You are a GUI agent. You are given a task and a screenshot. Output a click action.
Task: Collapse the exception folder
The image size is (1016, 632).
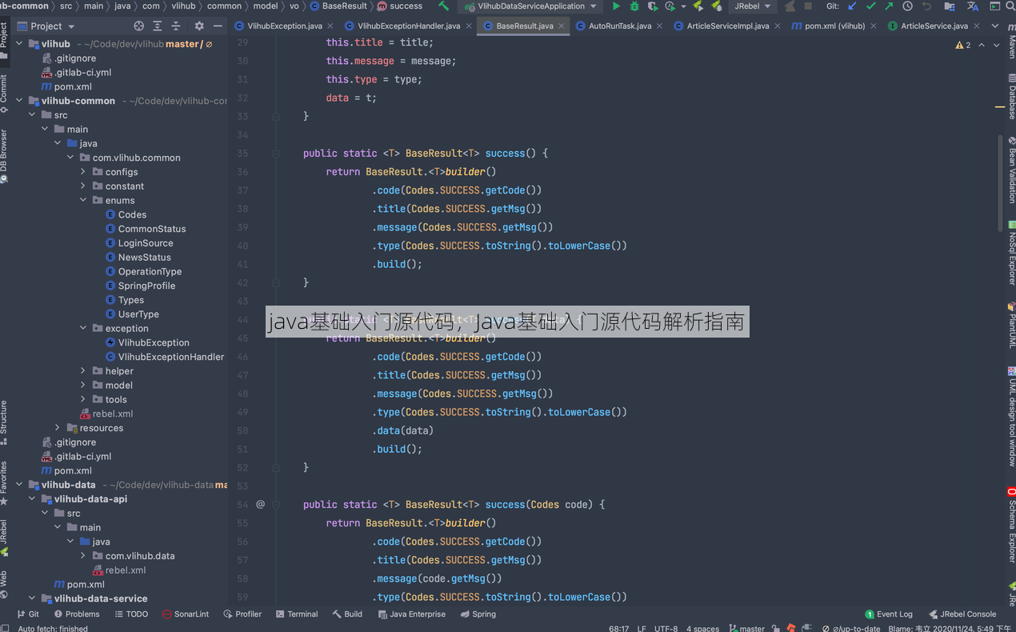[x=83, y=329]
